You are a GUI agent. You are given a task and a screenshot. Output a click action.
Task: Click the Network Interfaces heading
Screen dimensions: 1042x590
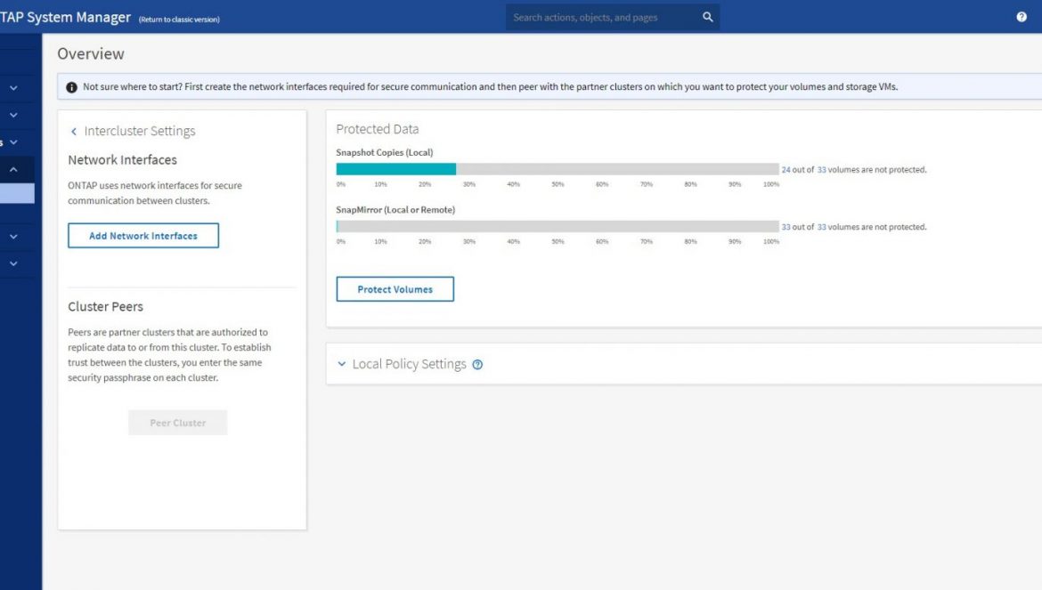coord(122,160)
